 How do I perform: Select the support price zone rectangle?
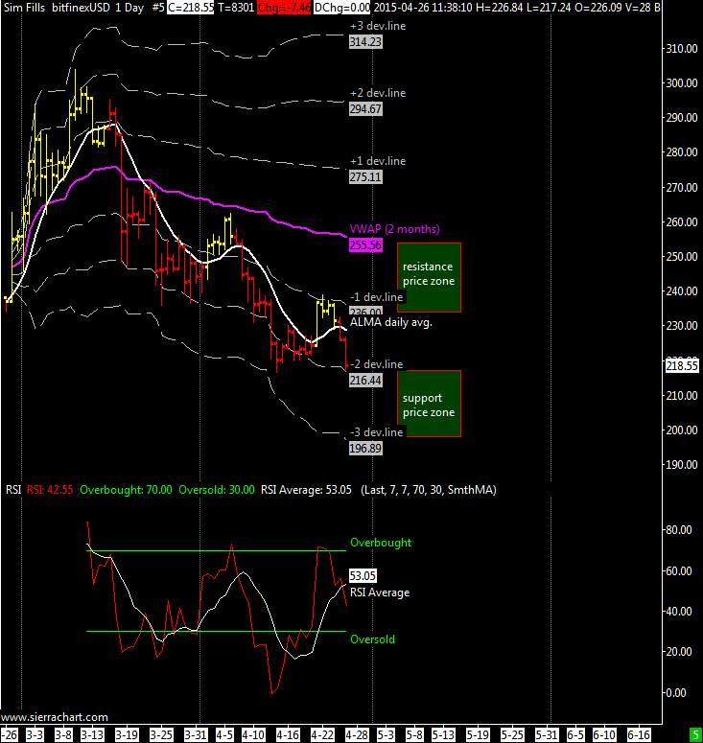click(429, 404)
